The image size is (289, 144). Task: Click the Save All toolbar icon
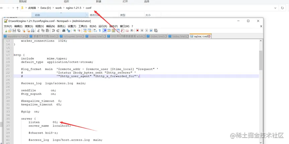pos(19,30)
